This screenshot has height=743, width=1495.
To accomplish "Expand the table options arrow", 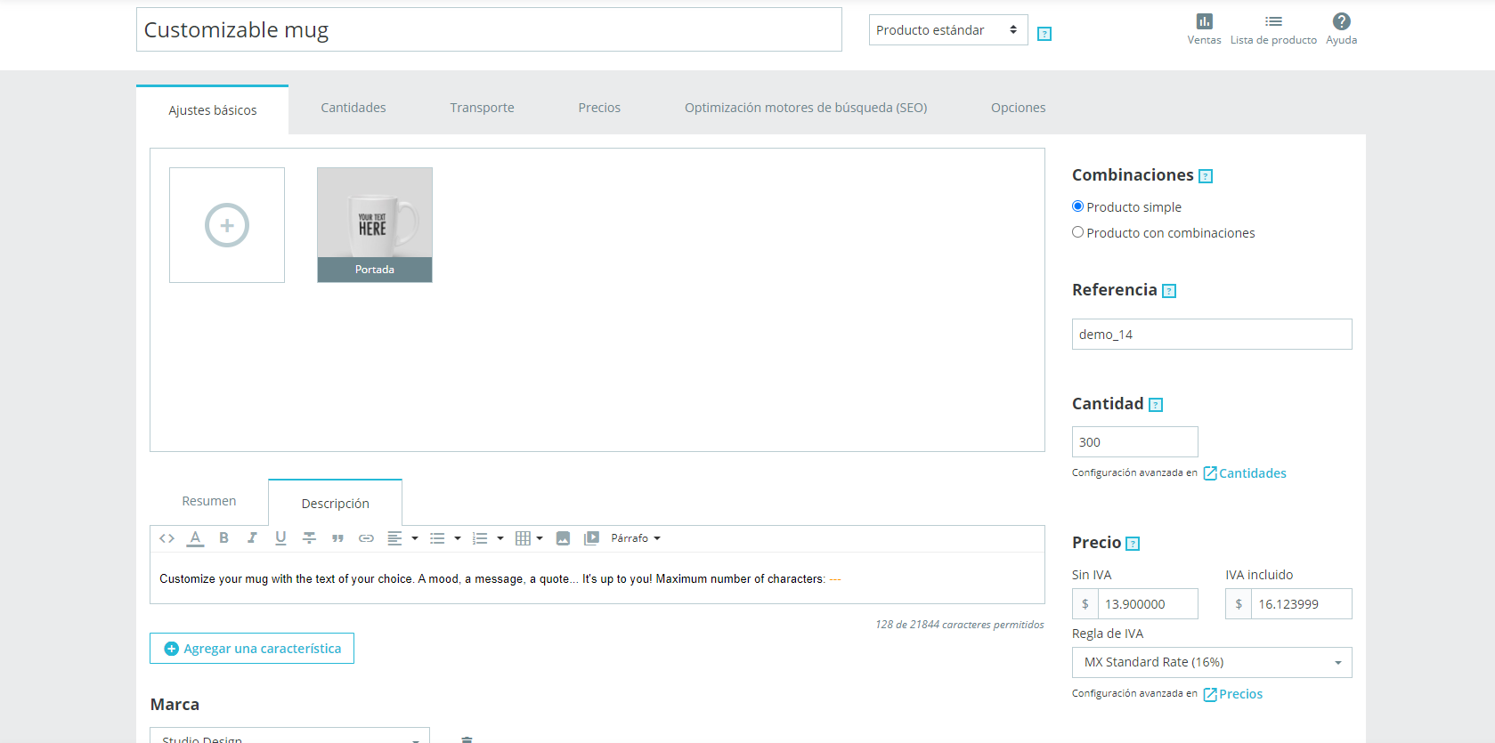I will tap(540, 538).
